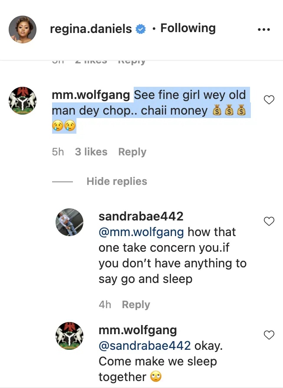Collapse thread with Hide replies
The height and width of the screenshot is (388, 283).
[117, 181]
